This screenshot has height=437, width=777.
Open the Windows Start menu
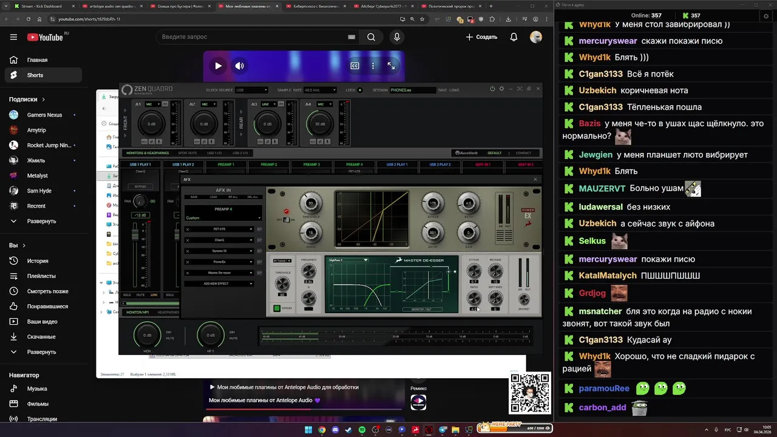click(308, 430)
